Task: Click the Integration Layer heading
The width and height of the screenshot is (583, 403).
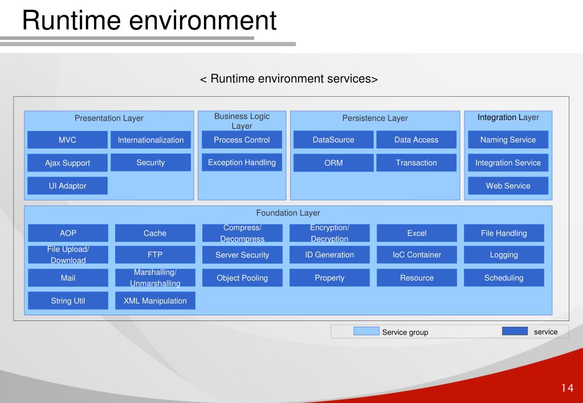Action: [508, 117]
